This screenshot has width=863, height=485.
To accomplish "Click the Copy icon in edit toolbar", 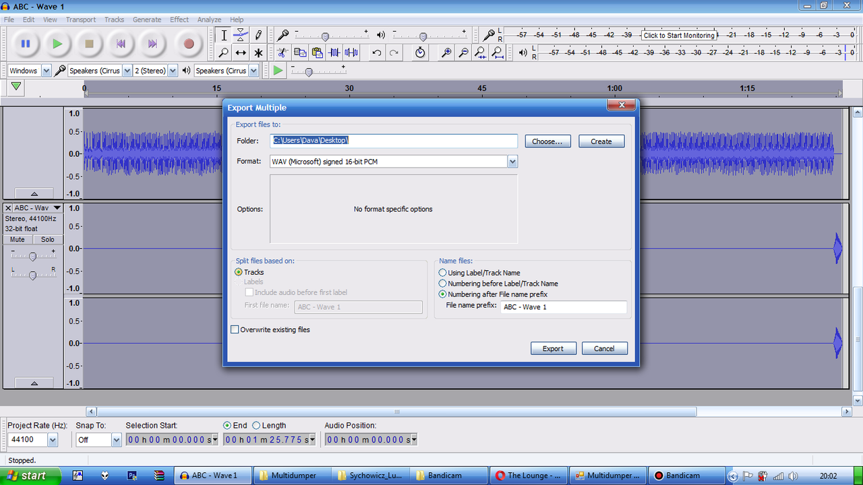I will pos(300,53).
